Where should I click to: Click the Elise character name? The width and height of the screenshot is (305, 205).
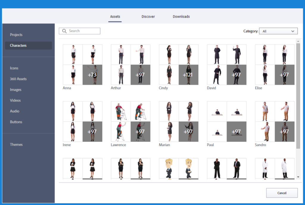click(x=259, y=88)
